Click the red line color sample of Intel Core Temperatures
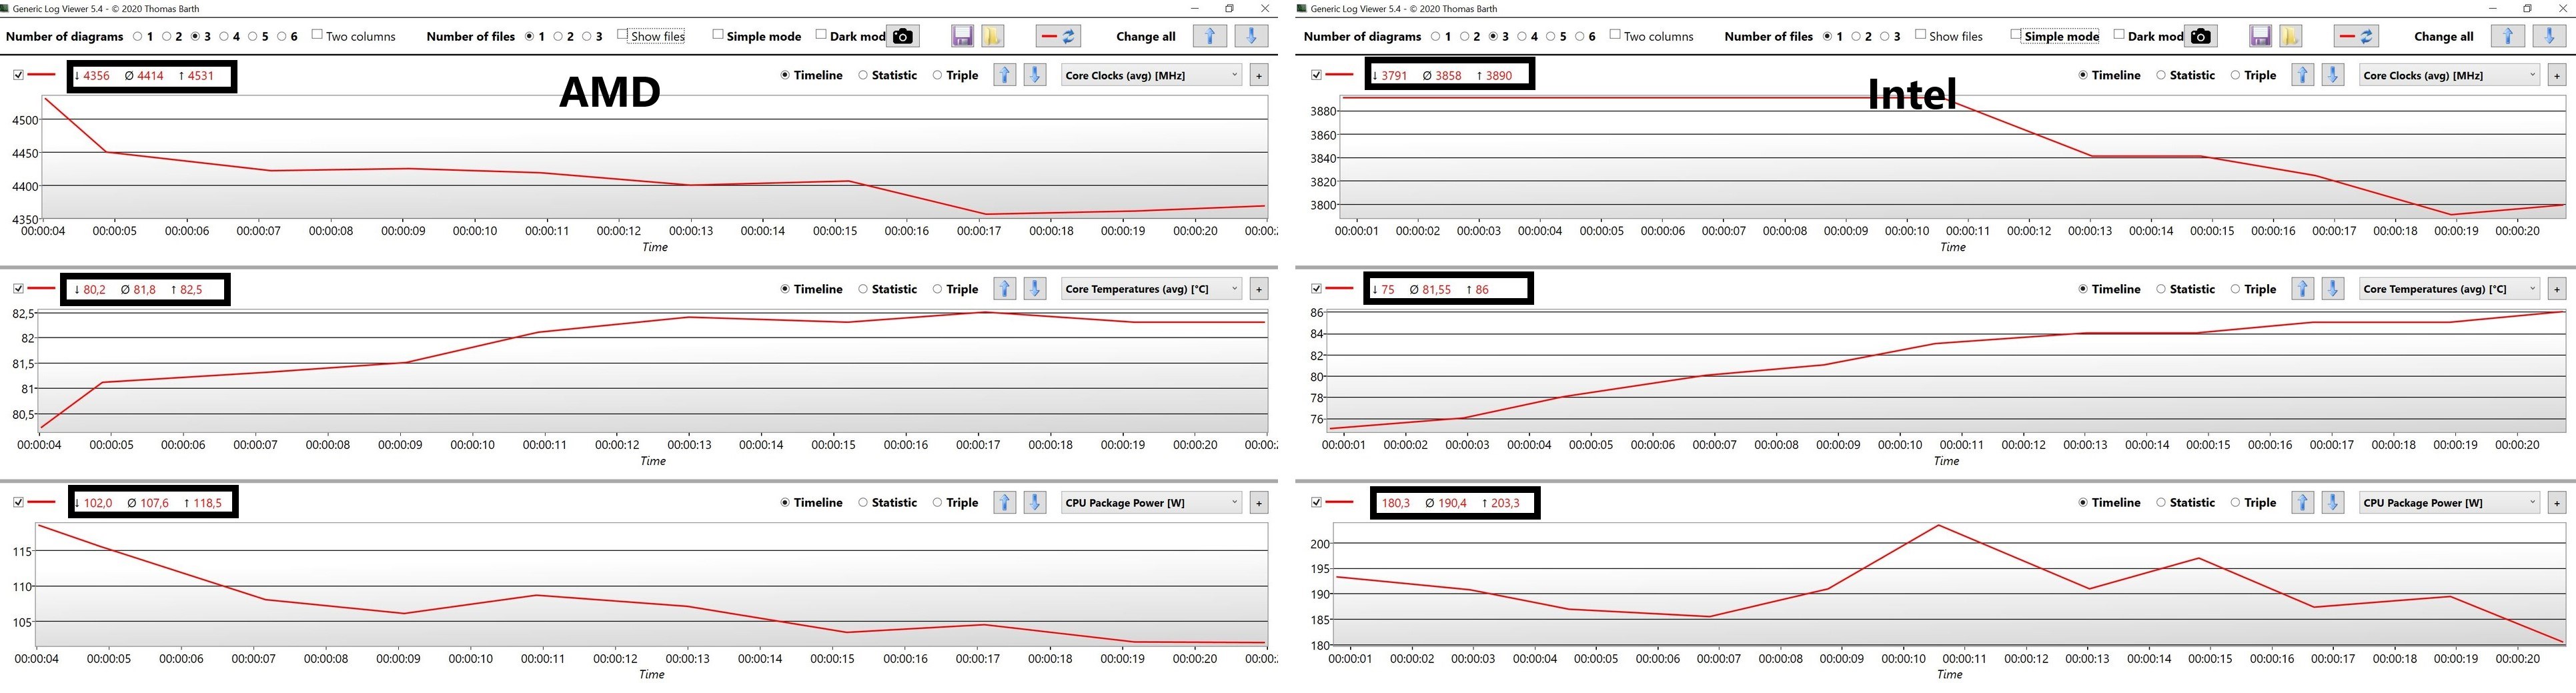 point(1340,289)
